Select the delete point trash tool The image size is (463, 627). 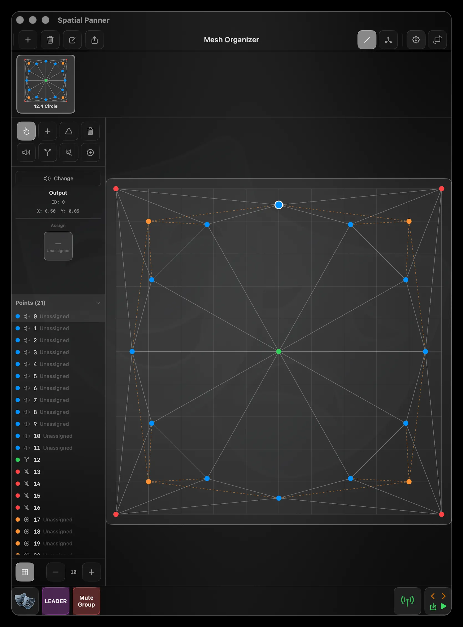90,131
